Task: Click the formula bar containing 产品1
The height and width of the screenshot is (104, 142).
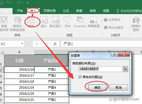Action: [x=101, y=44]
